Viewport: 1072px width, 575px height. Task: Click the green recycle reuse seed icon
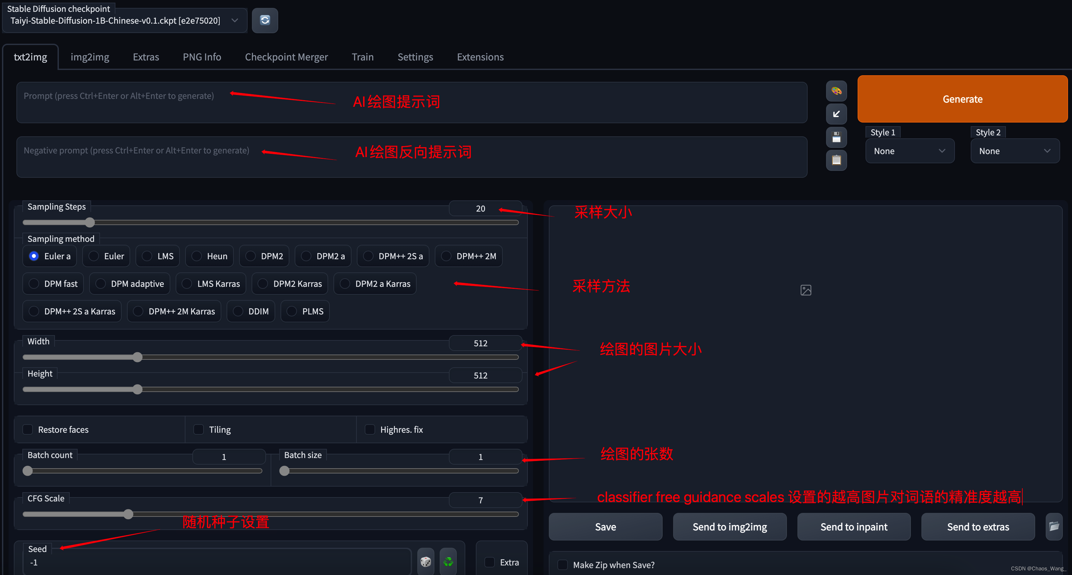click(448, 562)
